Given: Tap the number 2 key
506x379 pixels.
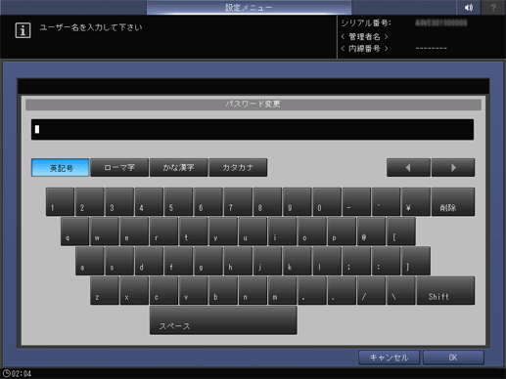Looking at the screenshot, I should (90, 202).
